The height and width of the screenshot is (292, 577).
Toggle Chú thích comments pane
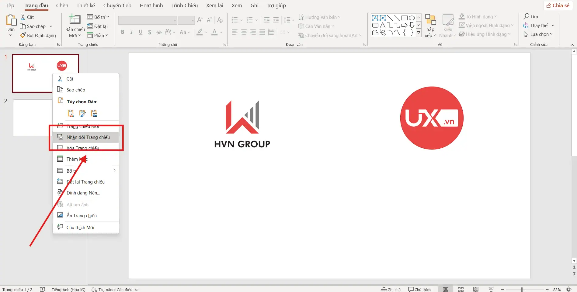419,289
